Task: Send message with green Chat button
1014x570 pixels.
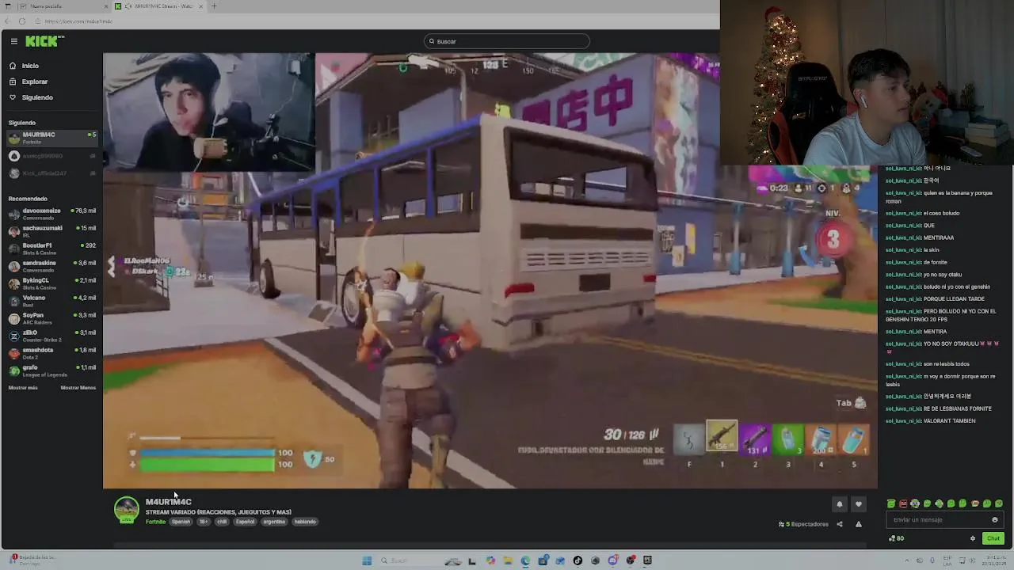Action: click(993, 538)
